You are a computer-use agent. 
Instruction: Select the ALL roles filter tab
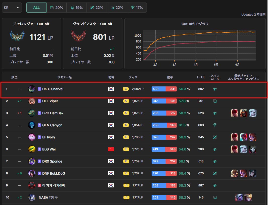[36, 8]
